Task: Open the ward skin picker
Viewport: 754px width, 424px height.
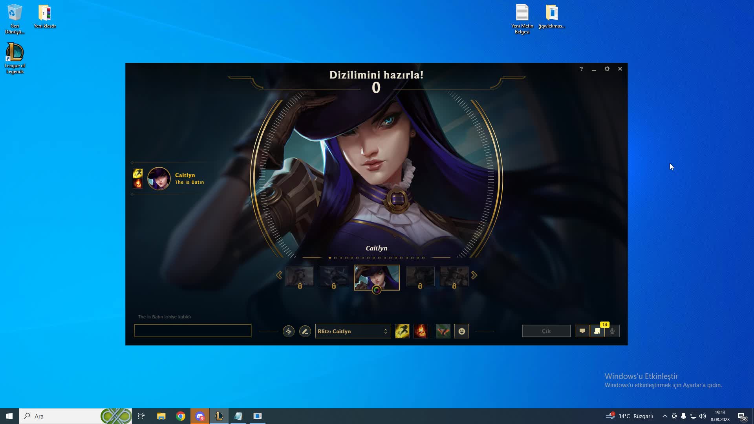Action: point(443,331)
